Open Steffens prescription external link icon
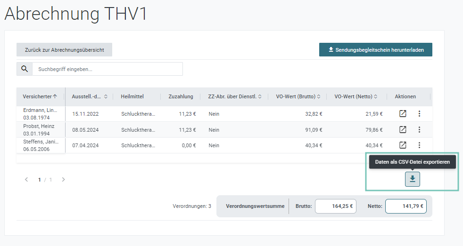Image resolution: width=463 pixels, height=246 pixels. tap(403, 145)
